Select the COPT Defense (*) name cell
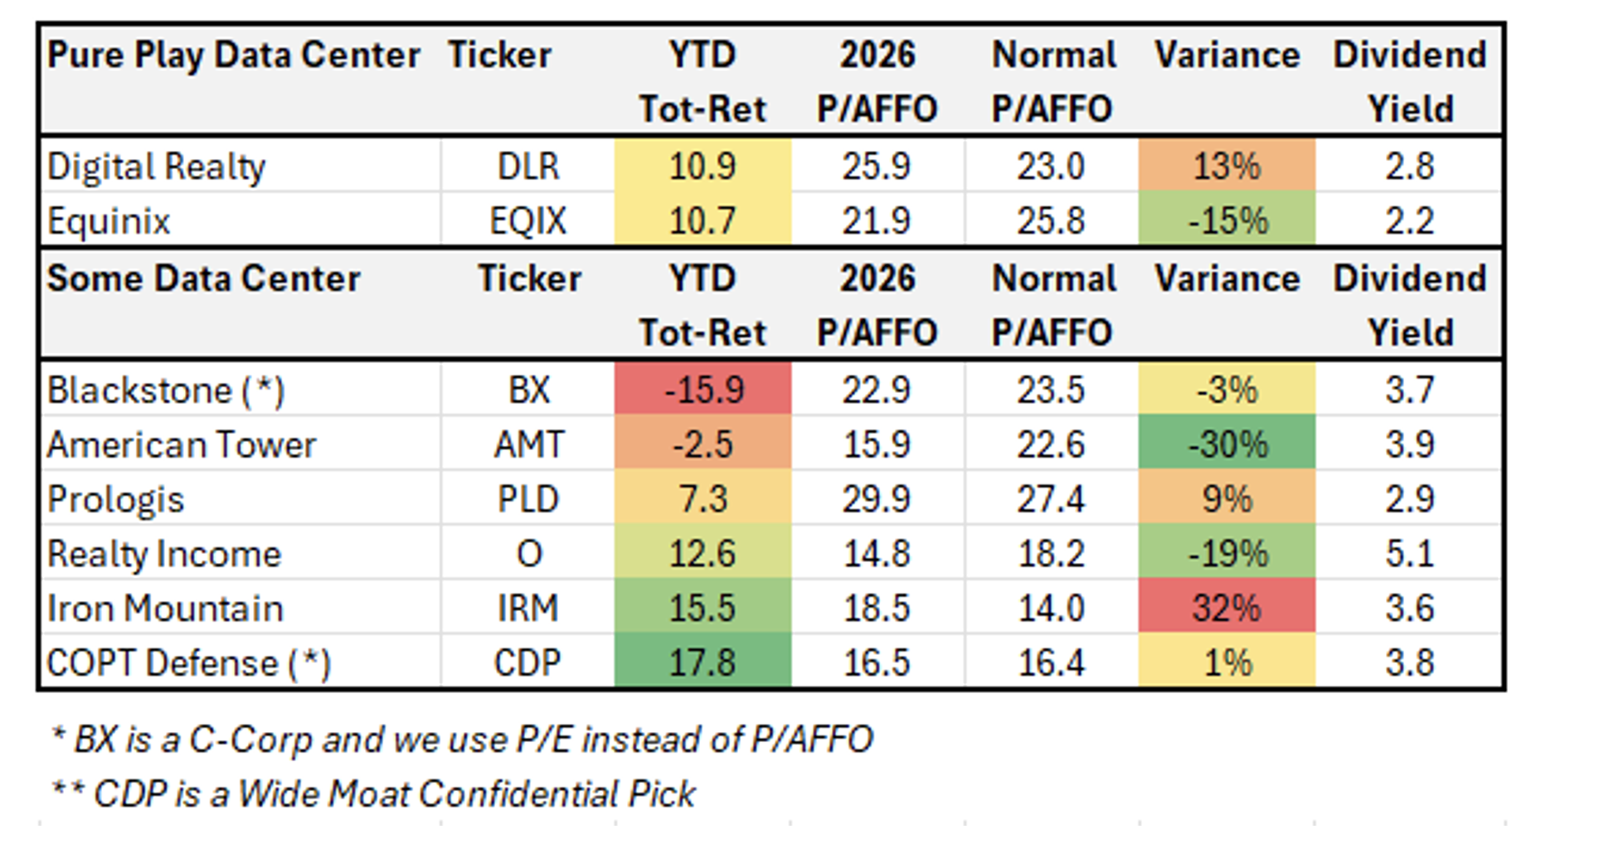Image resolution: width=1604 pixels, height=844 pixels. point(188,663)
